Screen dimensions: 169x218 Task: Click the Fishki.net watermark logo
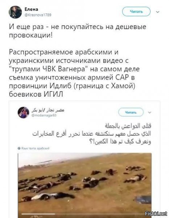(x=156, y=213)
